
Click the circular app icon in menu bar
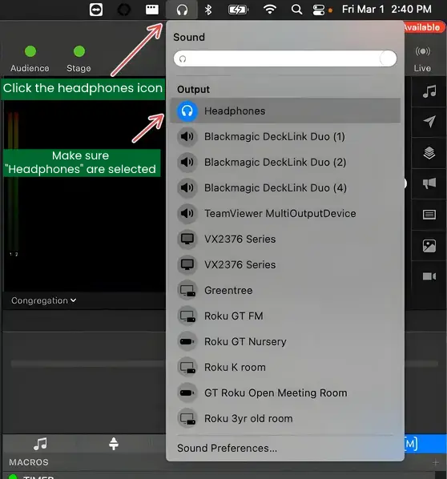tap(124, 10)
